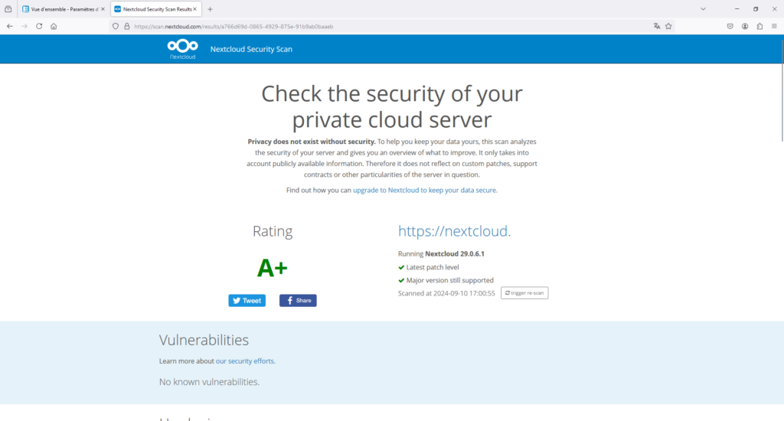Show site security via padlock icon
Screen dimensions: 784x421
pos(127,27)
